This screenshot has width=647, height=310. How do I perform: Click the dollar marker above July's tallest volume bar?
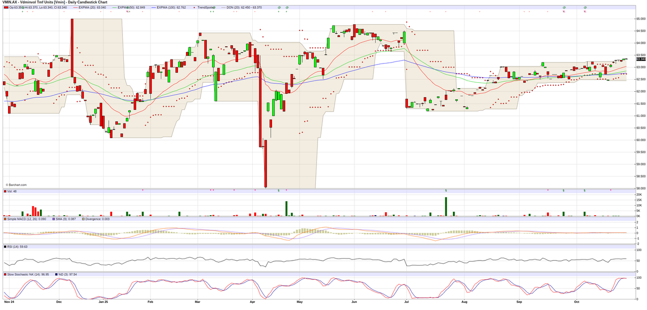(x=446, y=191)
